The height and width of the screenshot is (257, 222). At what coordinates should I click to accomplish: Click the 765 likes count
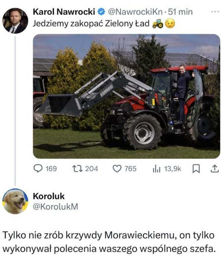point(131,169)
